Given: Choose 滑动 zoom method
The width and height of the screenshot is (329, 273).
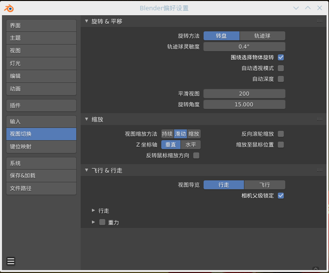Looking at the screenshot, I should coord(180,134).
